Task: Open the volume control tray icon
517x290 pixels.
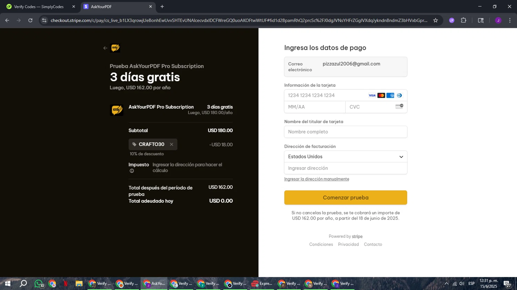Action: point(462,283)
